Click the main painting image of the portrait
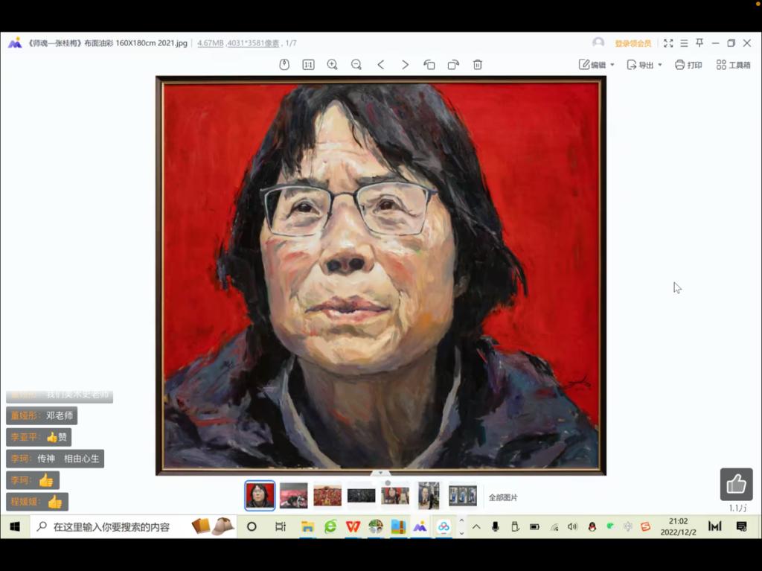Viewport: 762px width, 571px height. click(381, 275)
